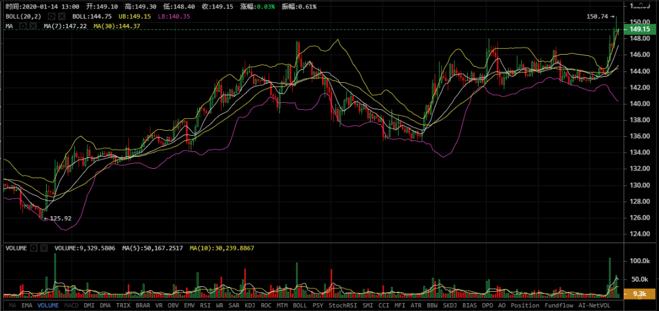
Task: Click the 150.74 high price marker
Action: (x=600, y=16)
